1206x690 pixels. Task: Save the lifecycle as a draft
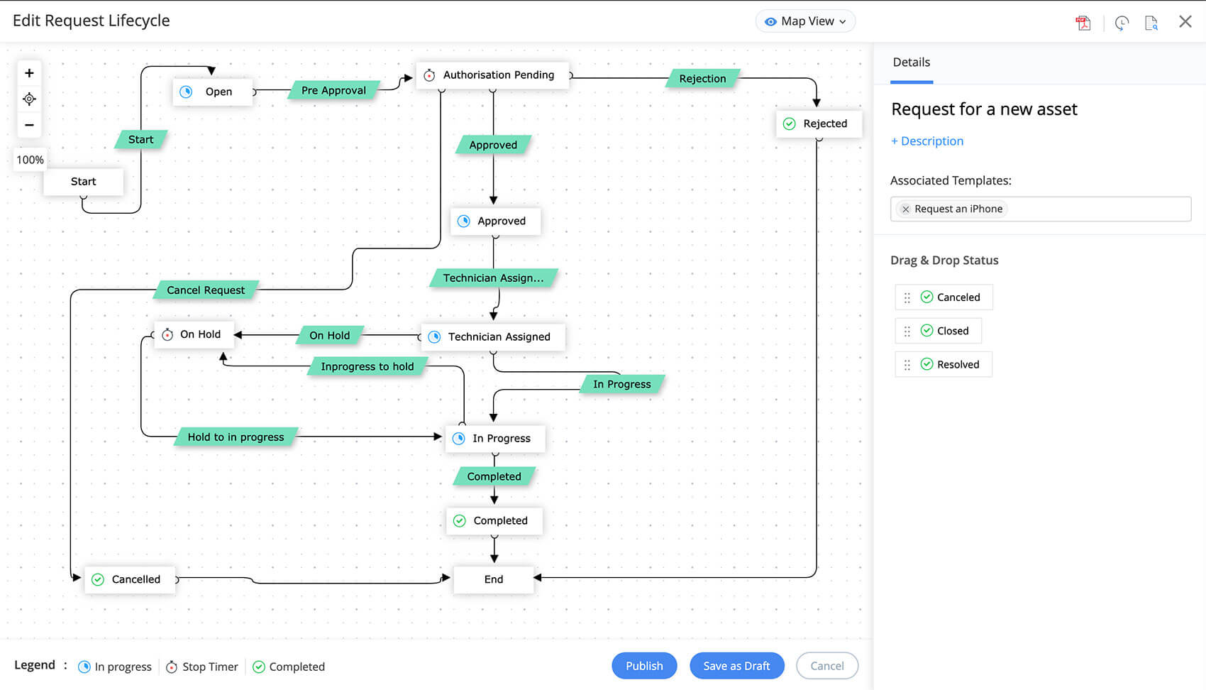coord(736,665)
